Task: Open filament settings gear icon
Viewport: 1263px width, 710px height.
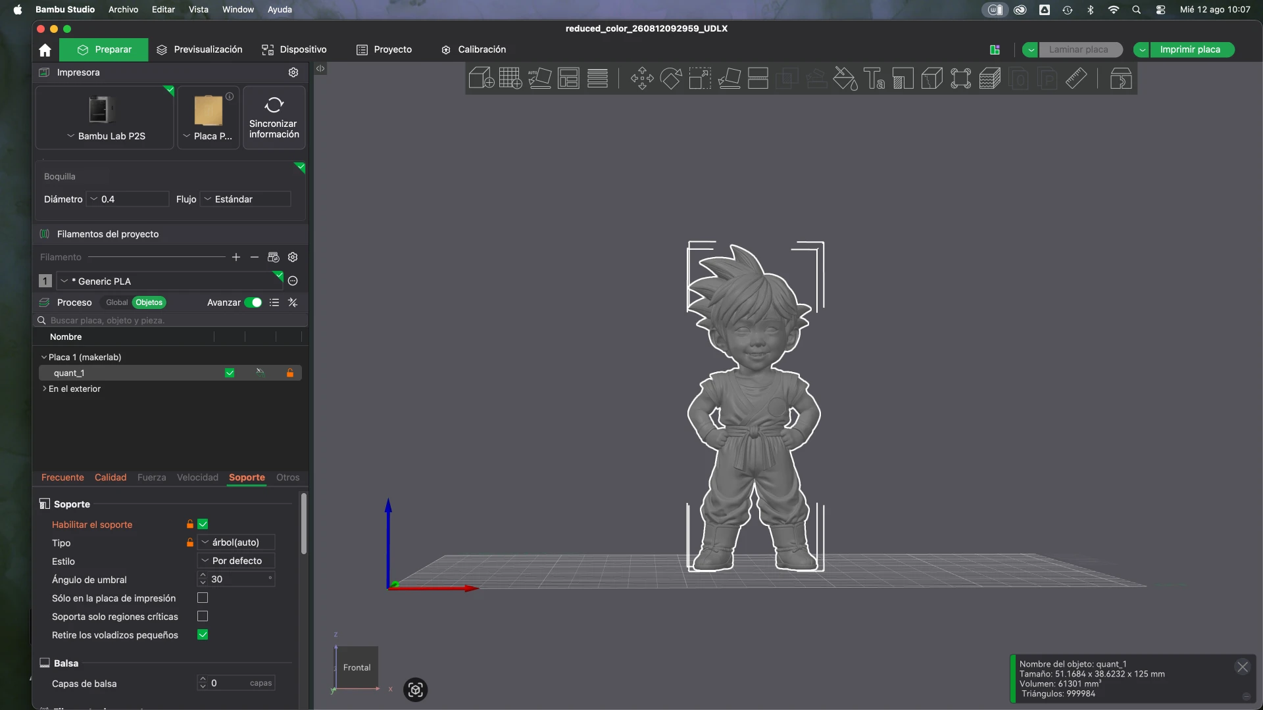Action: point(293,257)
